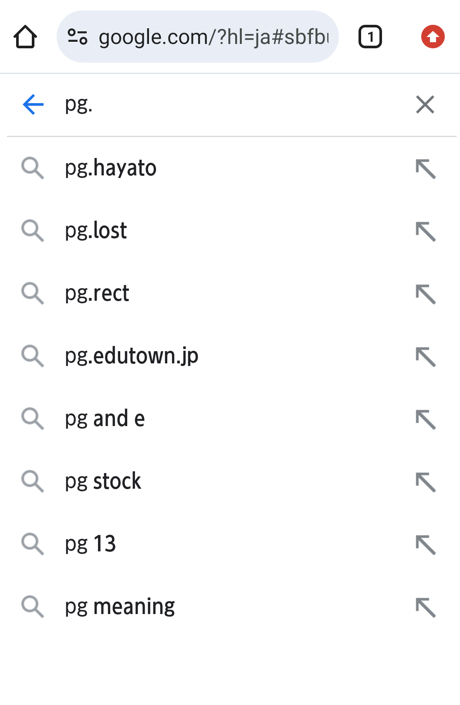Insert pg.edutown.jp via its arrow icon
Screen dimensions: 460x705
pos(425,357)
